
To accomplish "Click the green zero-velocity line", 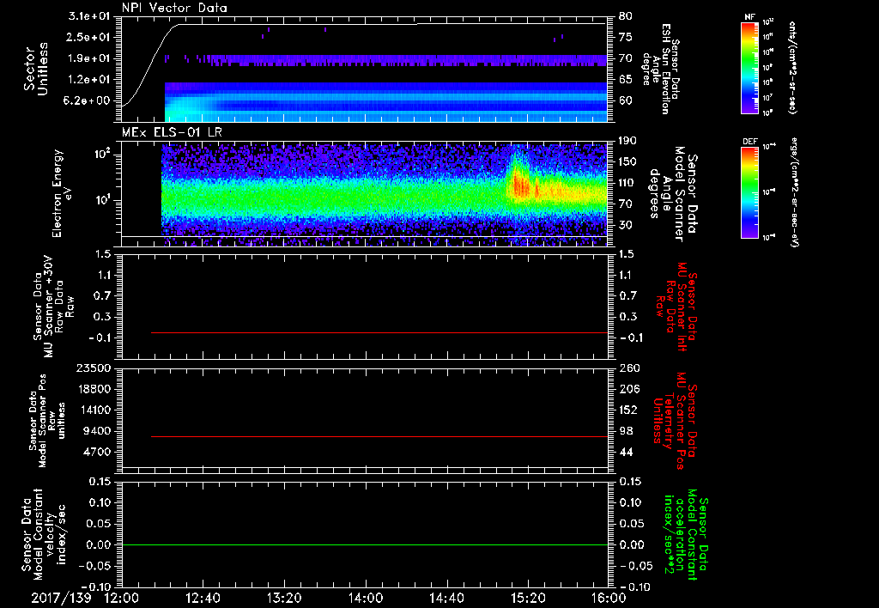I will [x=365, y=544].
